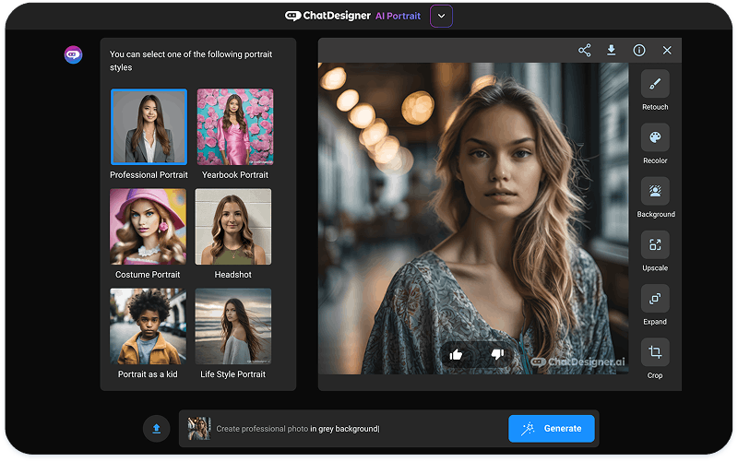Click the 'Portrait as a kid' caption
Viewport: 738px width, 462px height.
[x=148, y=374]
